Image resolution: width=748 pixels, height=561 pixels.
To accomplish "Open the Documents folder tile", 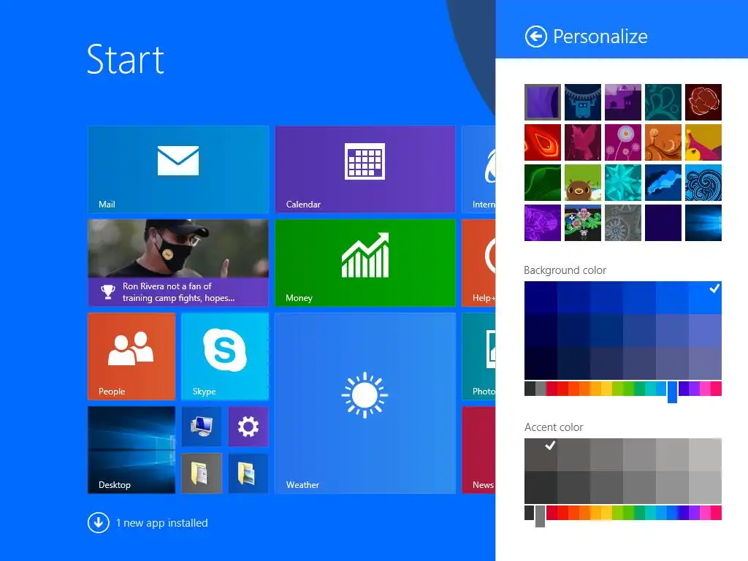I will pyautogui.click(x=202, y=473).
